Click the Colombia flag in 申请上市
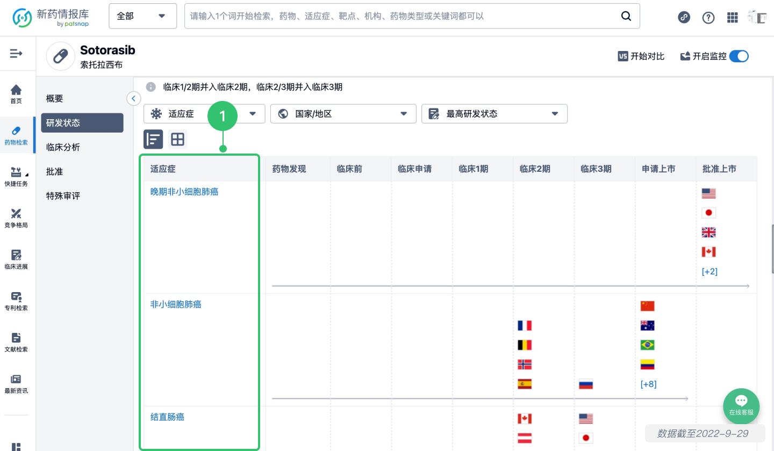 point(648,365)
